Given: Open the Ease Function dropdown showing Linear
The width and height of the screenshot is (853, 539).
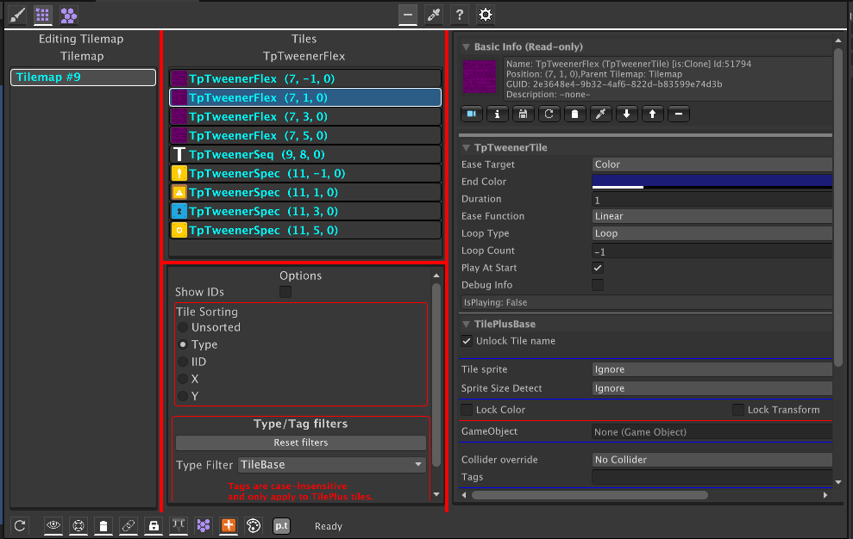Looking at the screenshot, I should click(x=712, y=216).
